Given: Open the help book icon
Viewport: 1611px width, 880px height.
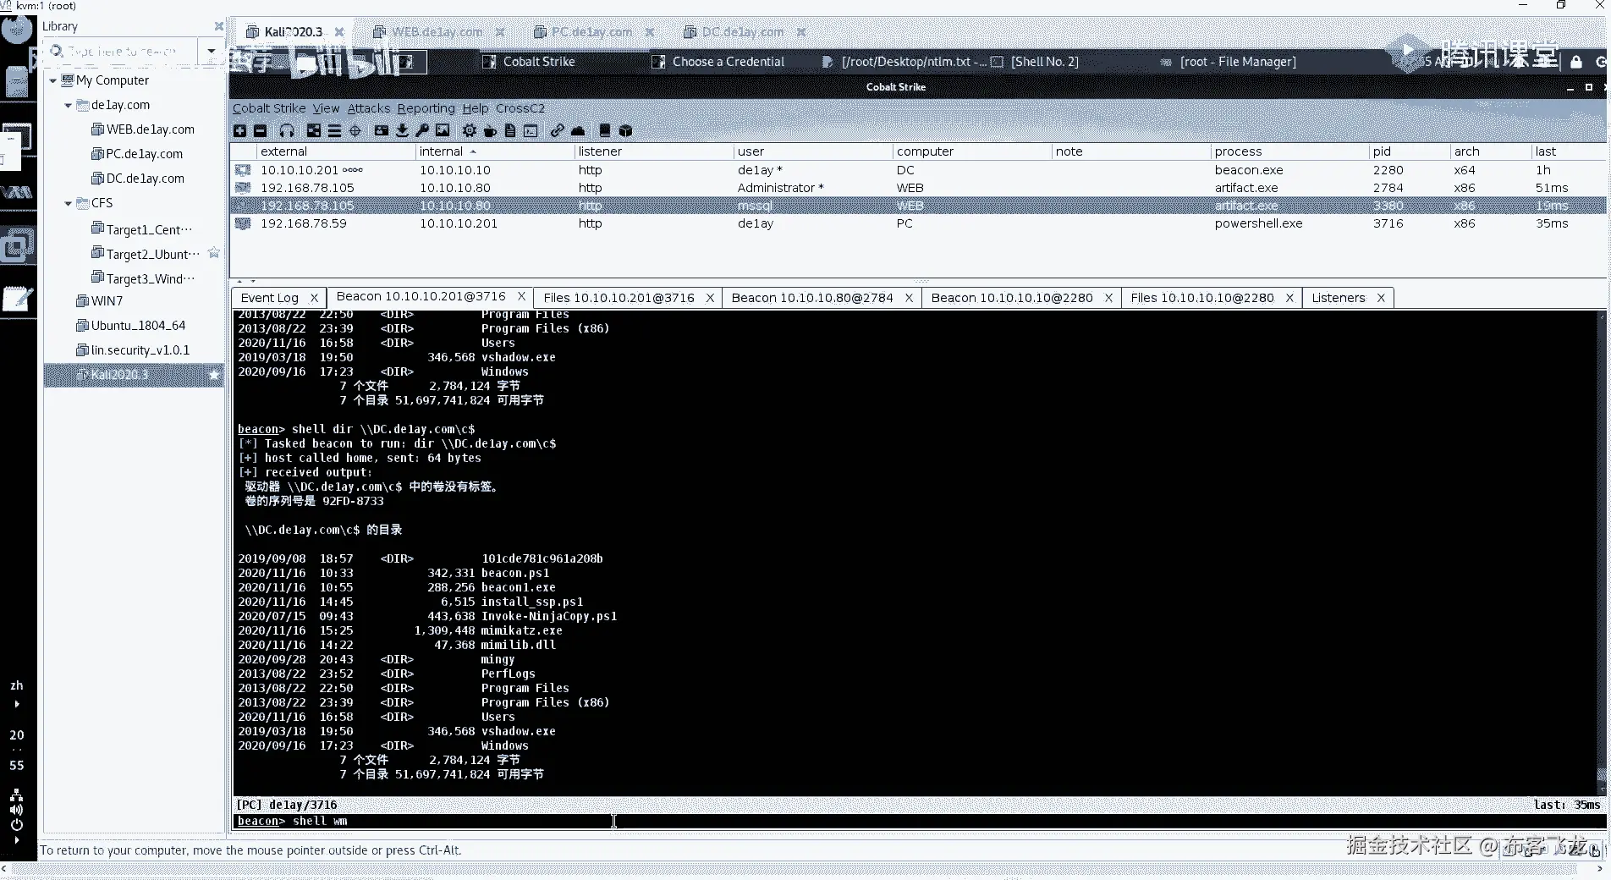Looking at the screenshot, I should pyautogui.click(x=605, y=130).
